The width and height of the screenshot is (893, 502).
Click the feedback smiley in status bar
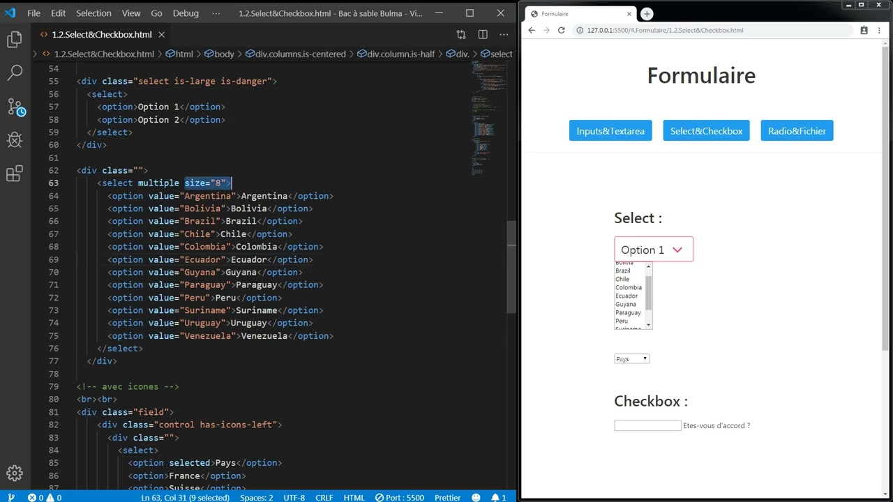[x=476, y=497]
